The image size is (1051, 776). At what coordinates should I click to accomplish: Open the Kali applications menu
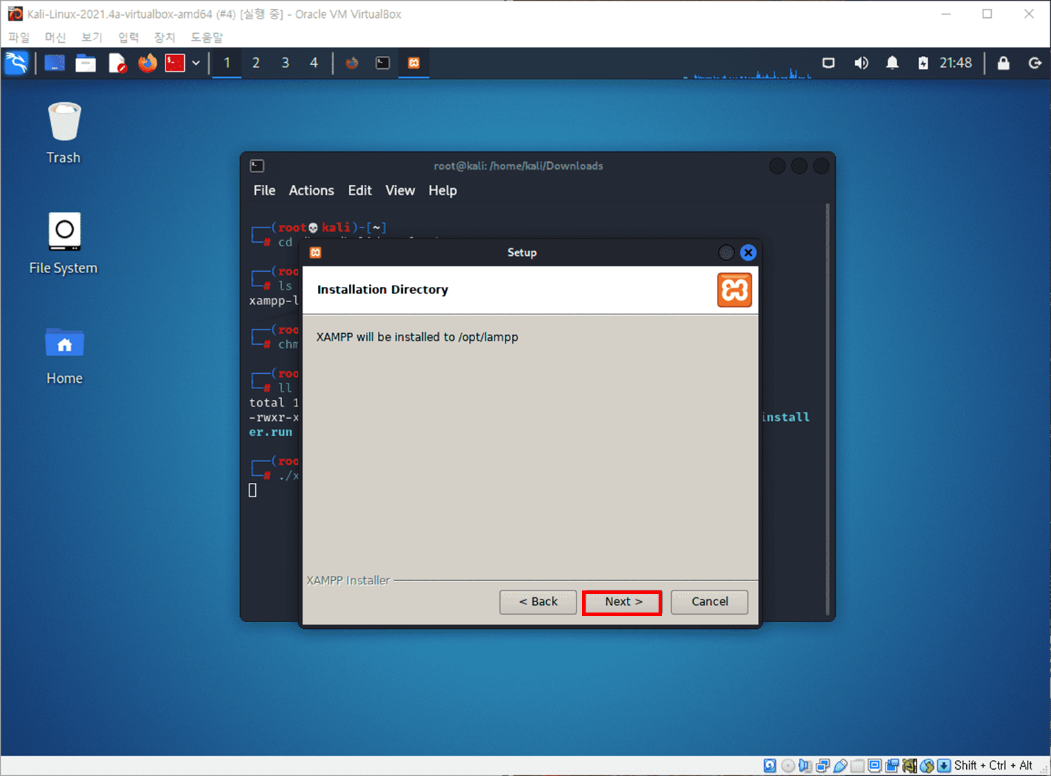pos(16,63)
